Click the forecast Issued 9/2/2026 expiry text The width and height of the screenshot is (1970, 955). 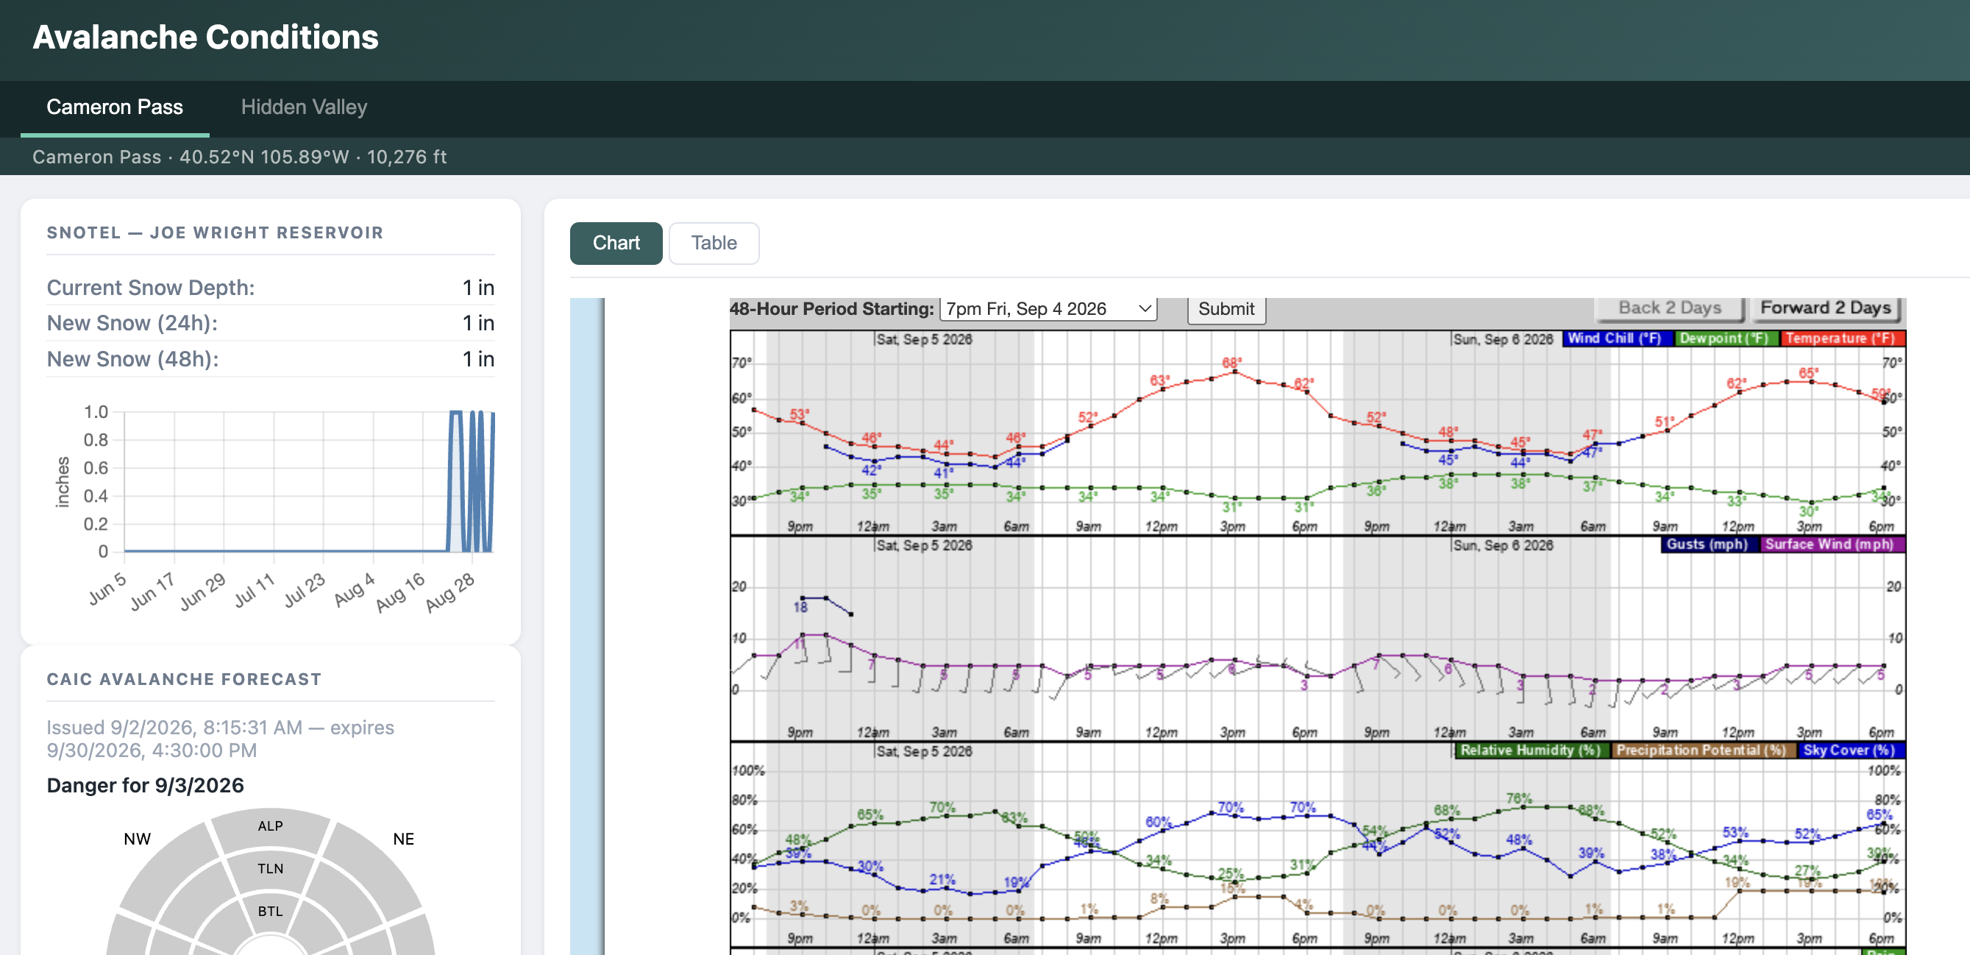click(x=220, y=739)
